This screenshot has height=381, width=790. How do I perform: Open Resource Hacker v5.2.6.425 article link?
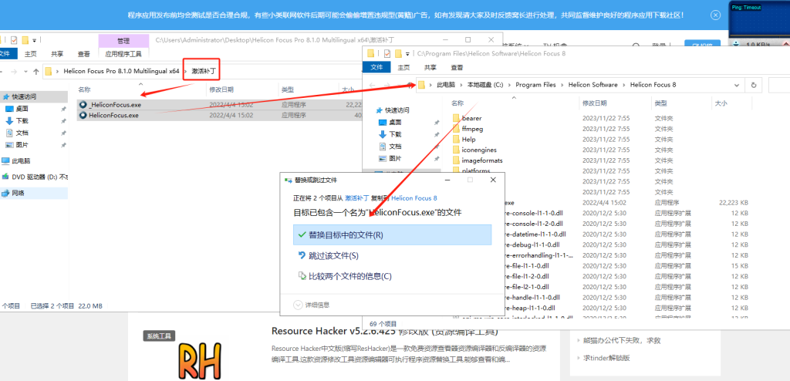point(385,331)
